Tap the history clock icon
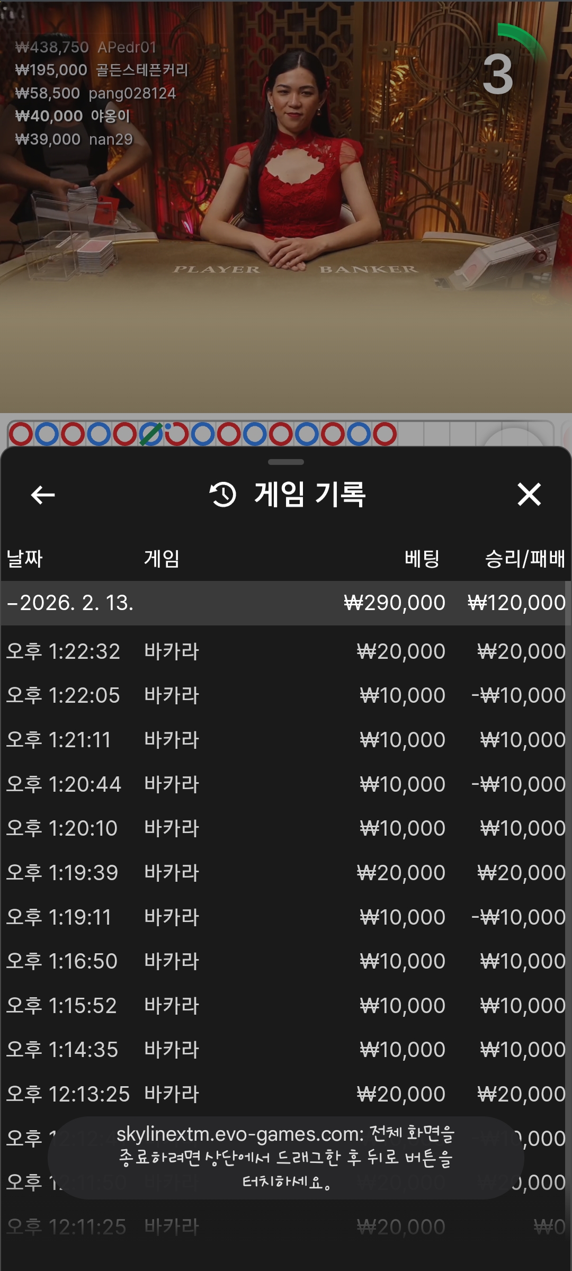 [223, 495]
